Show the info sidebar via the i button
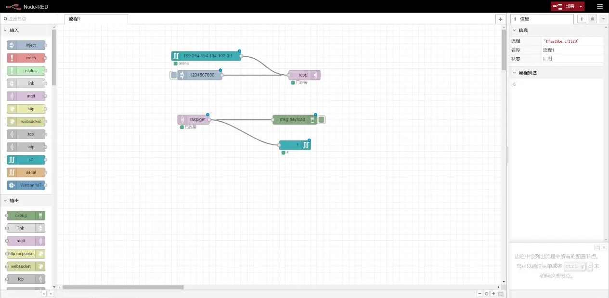Screen dimensions: 609x298 tap(582, 19)
